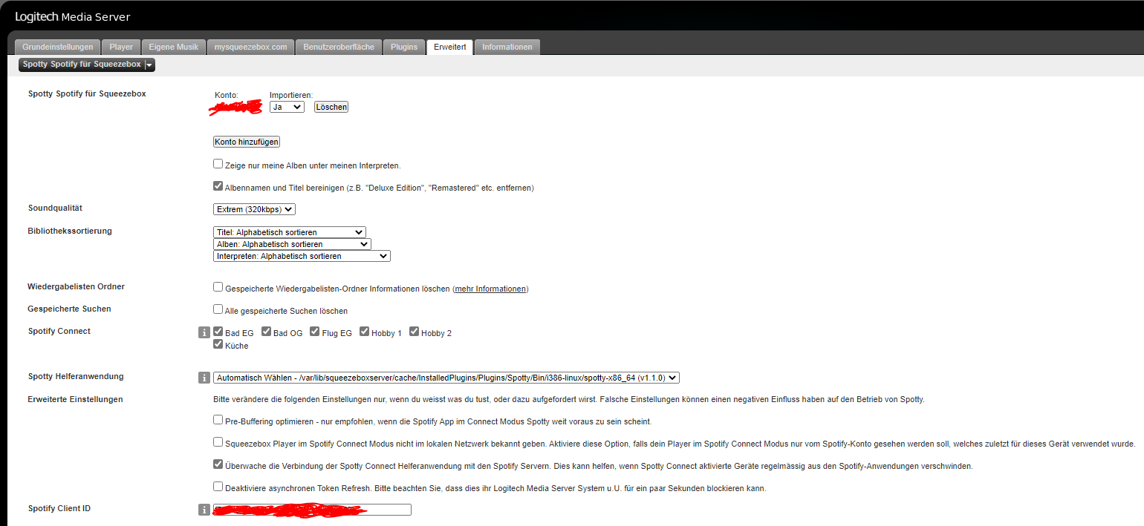Enable 'Pre-Buffering optimieren' checkbox
This screenshot has height=526, width=1144.
218,420
